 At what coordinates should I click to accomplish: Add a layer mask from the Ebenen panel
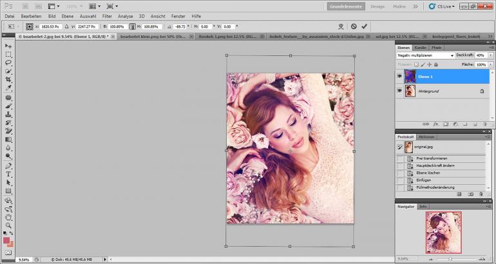(445, 124)
